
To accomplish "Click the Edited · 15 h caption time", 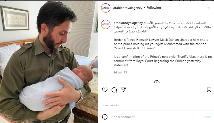I will coord(121,72).
